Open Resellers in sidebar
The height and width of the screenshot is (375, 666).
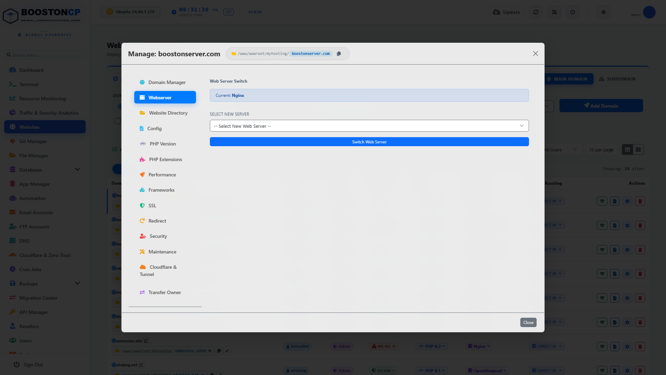[45, 326]
